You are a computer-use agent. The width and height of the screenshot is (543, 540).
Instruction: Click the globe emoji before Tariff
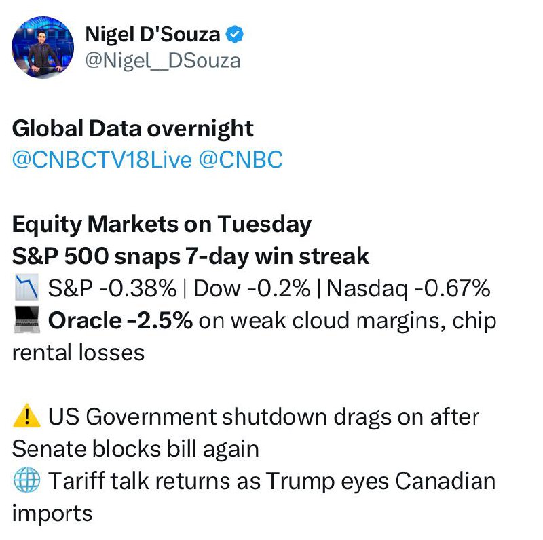tap(26, 482)
